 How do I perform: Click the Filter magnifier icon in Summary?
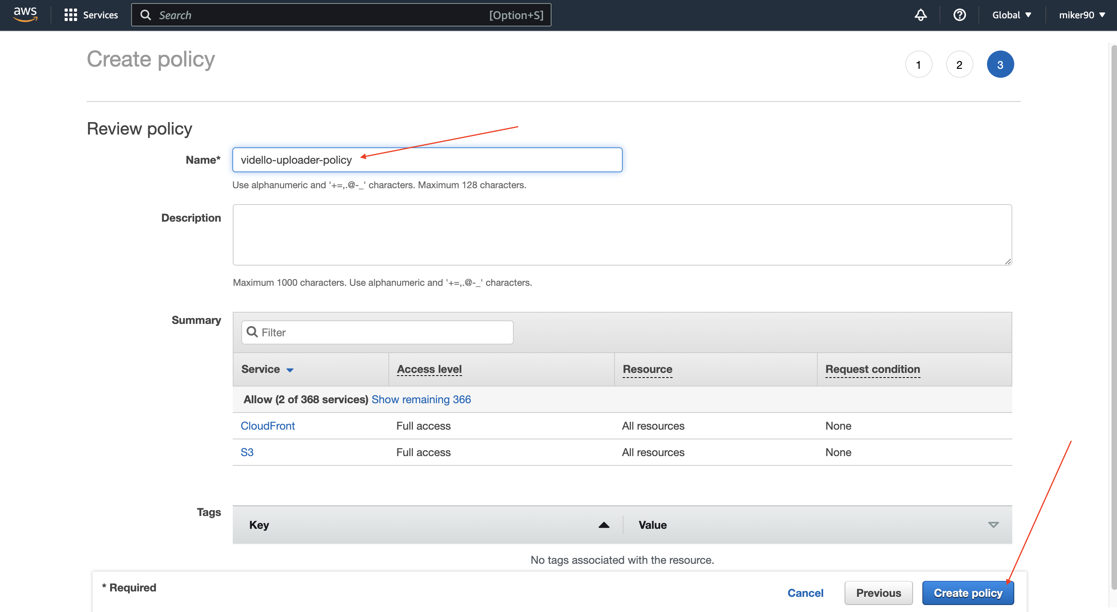tap(252, 332)
